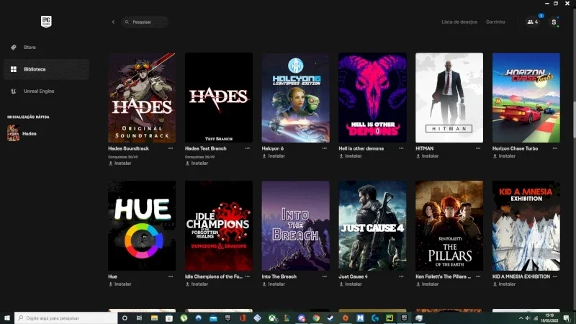The width and height of the screenshot is (576, 324).
Task: Open options menu for Into The Breach
Action: 325,276
